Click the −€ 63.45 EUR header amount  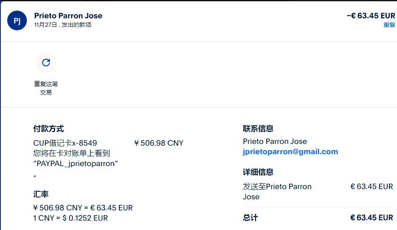(x=371, y=16)
